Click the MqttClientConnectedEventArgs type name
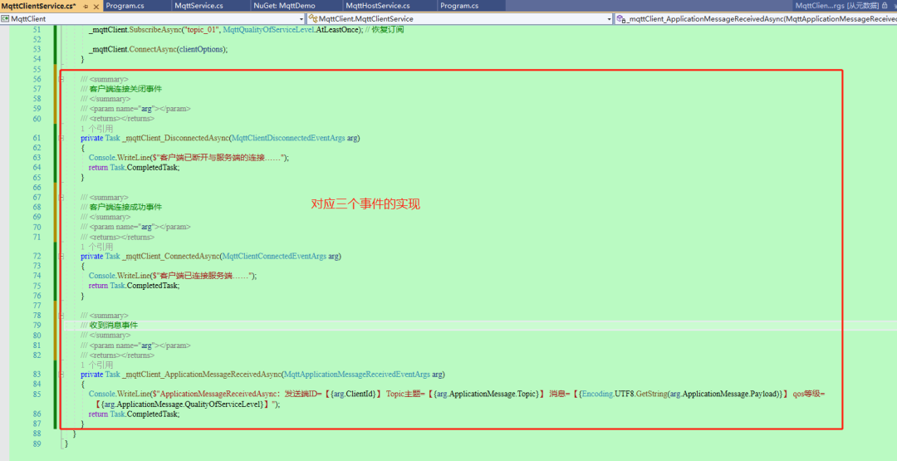This screenshot has height=461, width=897. [x=273, y=256]
